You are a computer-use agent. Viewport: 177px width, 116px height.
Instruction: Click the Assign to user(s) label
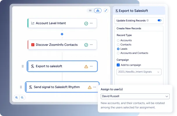pos(111,89)
